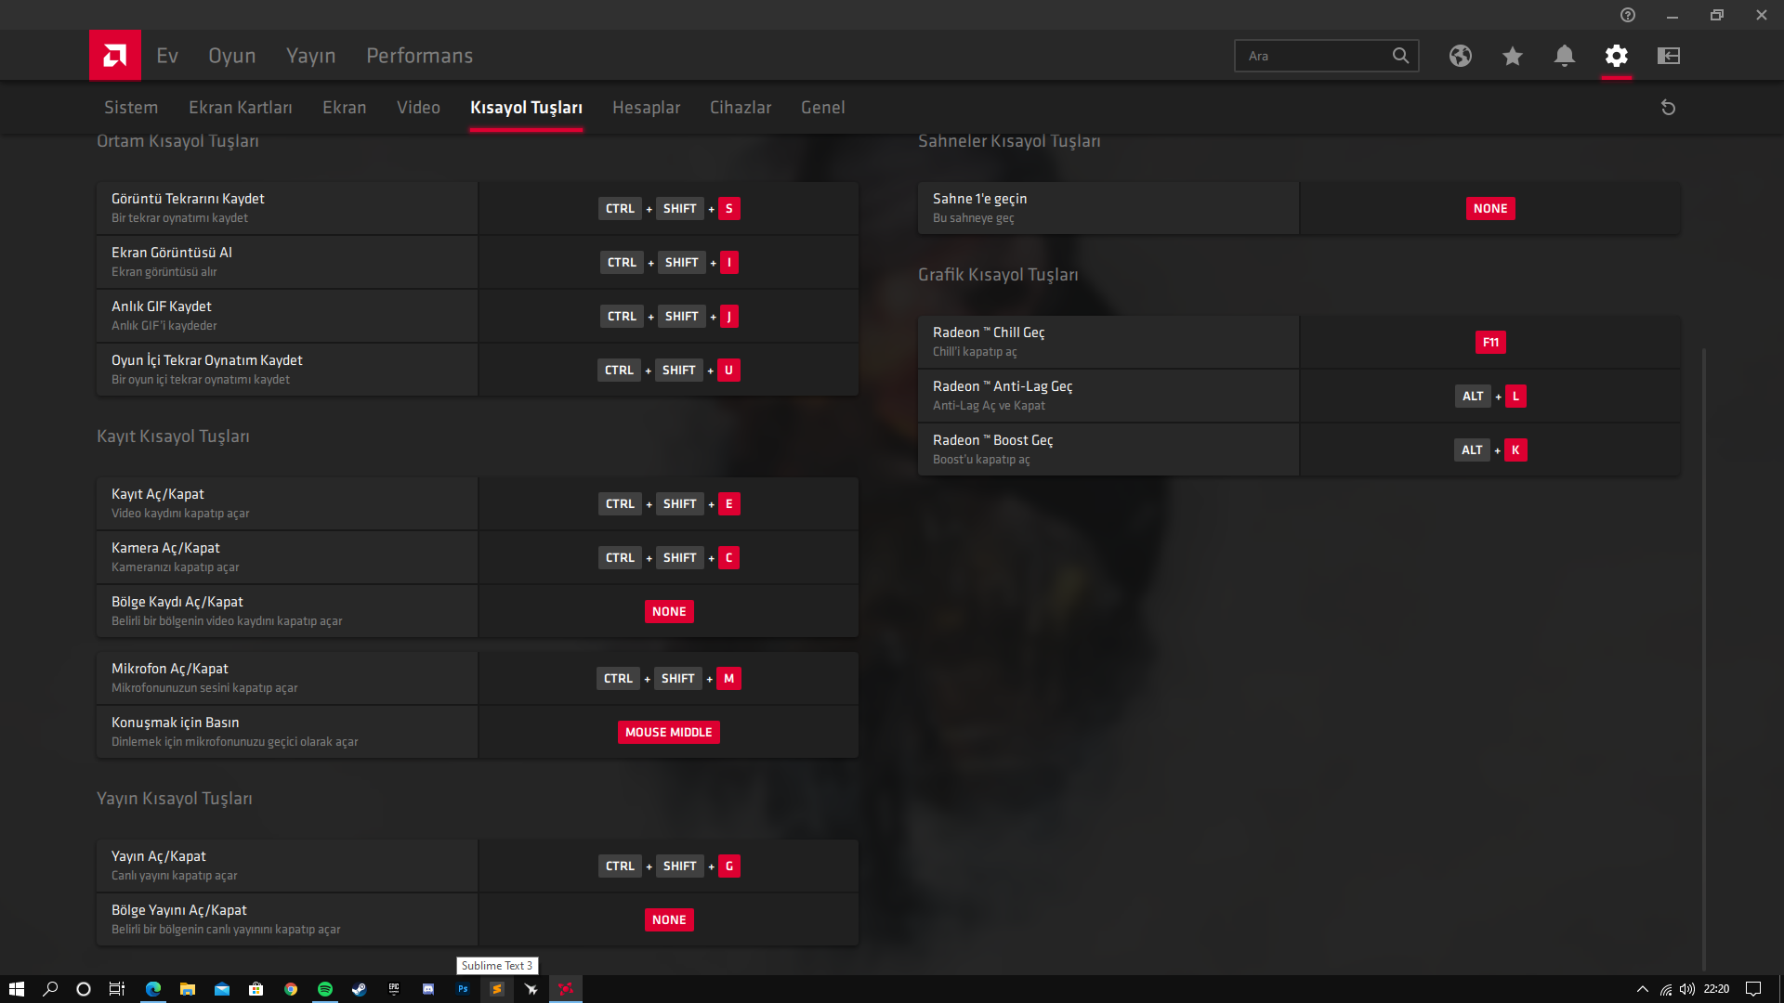The height and width of the screenshot is (1003, 1784).
Task: Open Spotify from the taskbar
Action: [x=325, y=989]
